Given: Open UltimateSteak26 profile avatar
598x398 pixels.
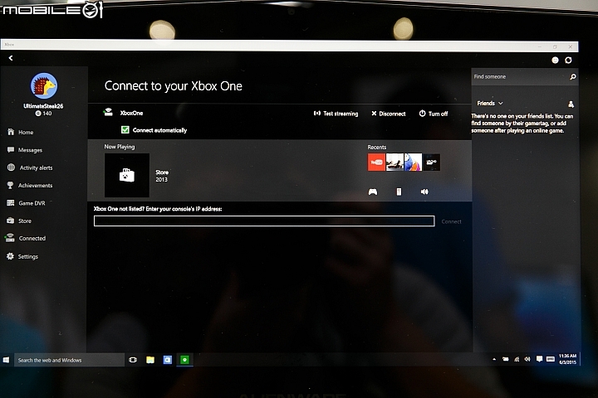Looking at the screenshot, I should click(x=44, y=86).
